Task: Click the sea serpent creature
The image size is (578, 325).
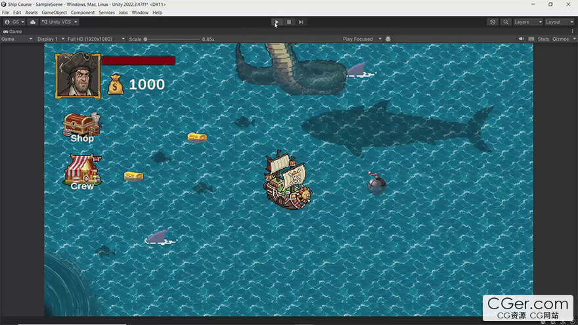Action: [290, 68]
